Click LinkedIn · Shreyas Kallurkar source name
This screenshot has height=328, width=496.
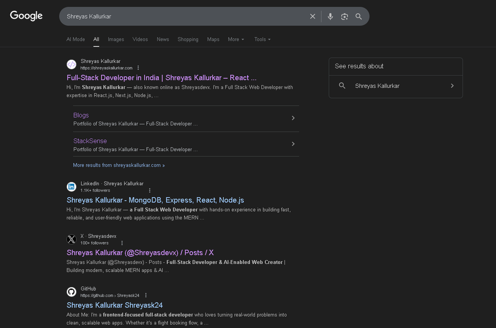(112, 184)
